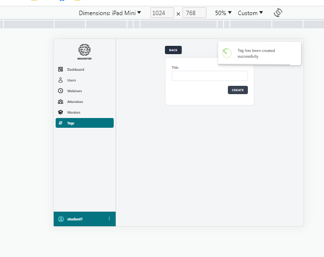
Task: Click the Dashboard icon in sidebar
Action: pyautogui.click(x=61, y=69)
